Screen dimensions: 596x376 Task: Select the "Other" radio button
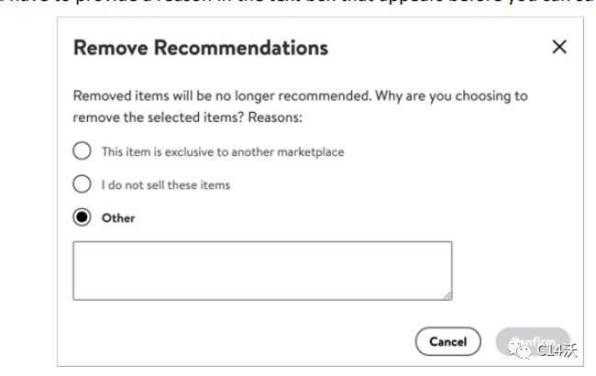tap(83, 217)
